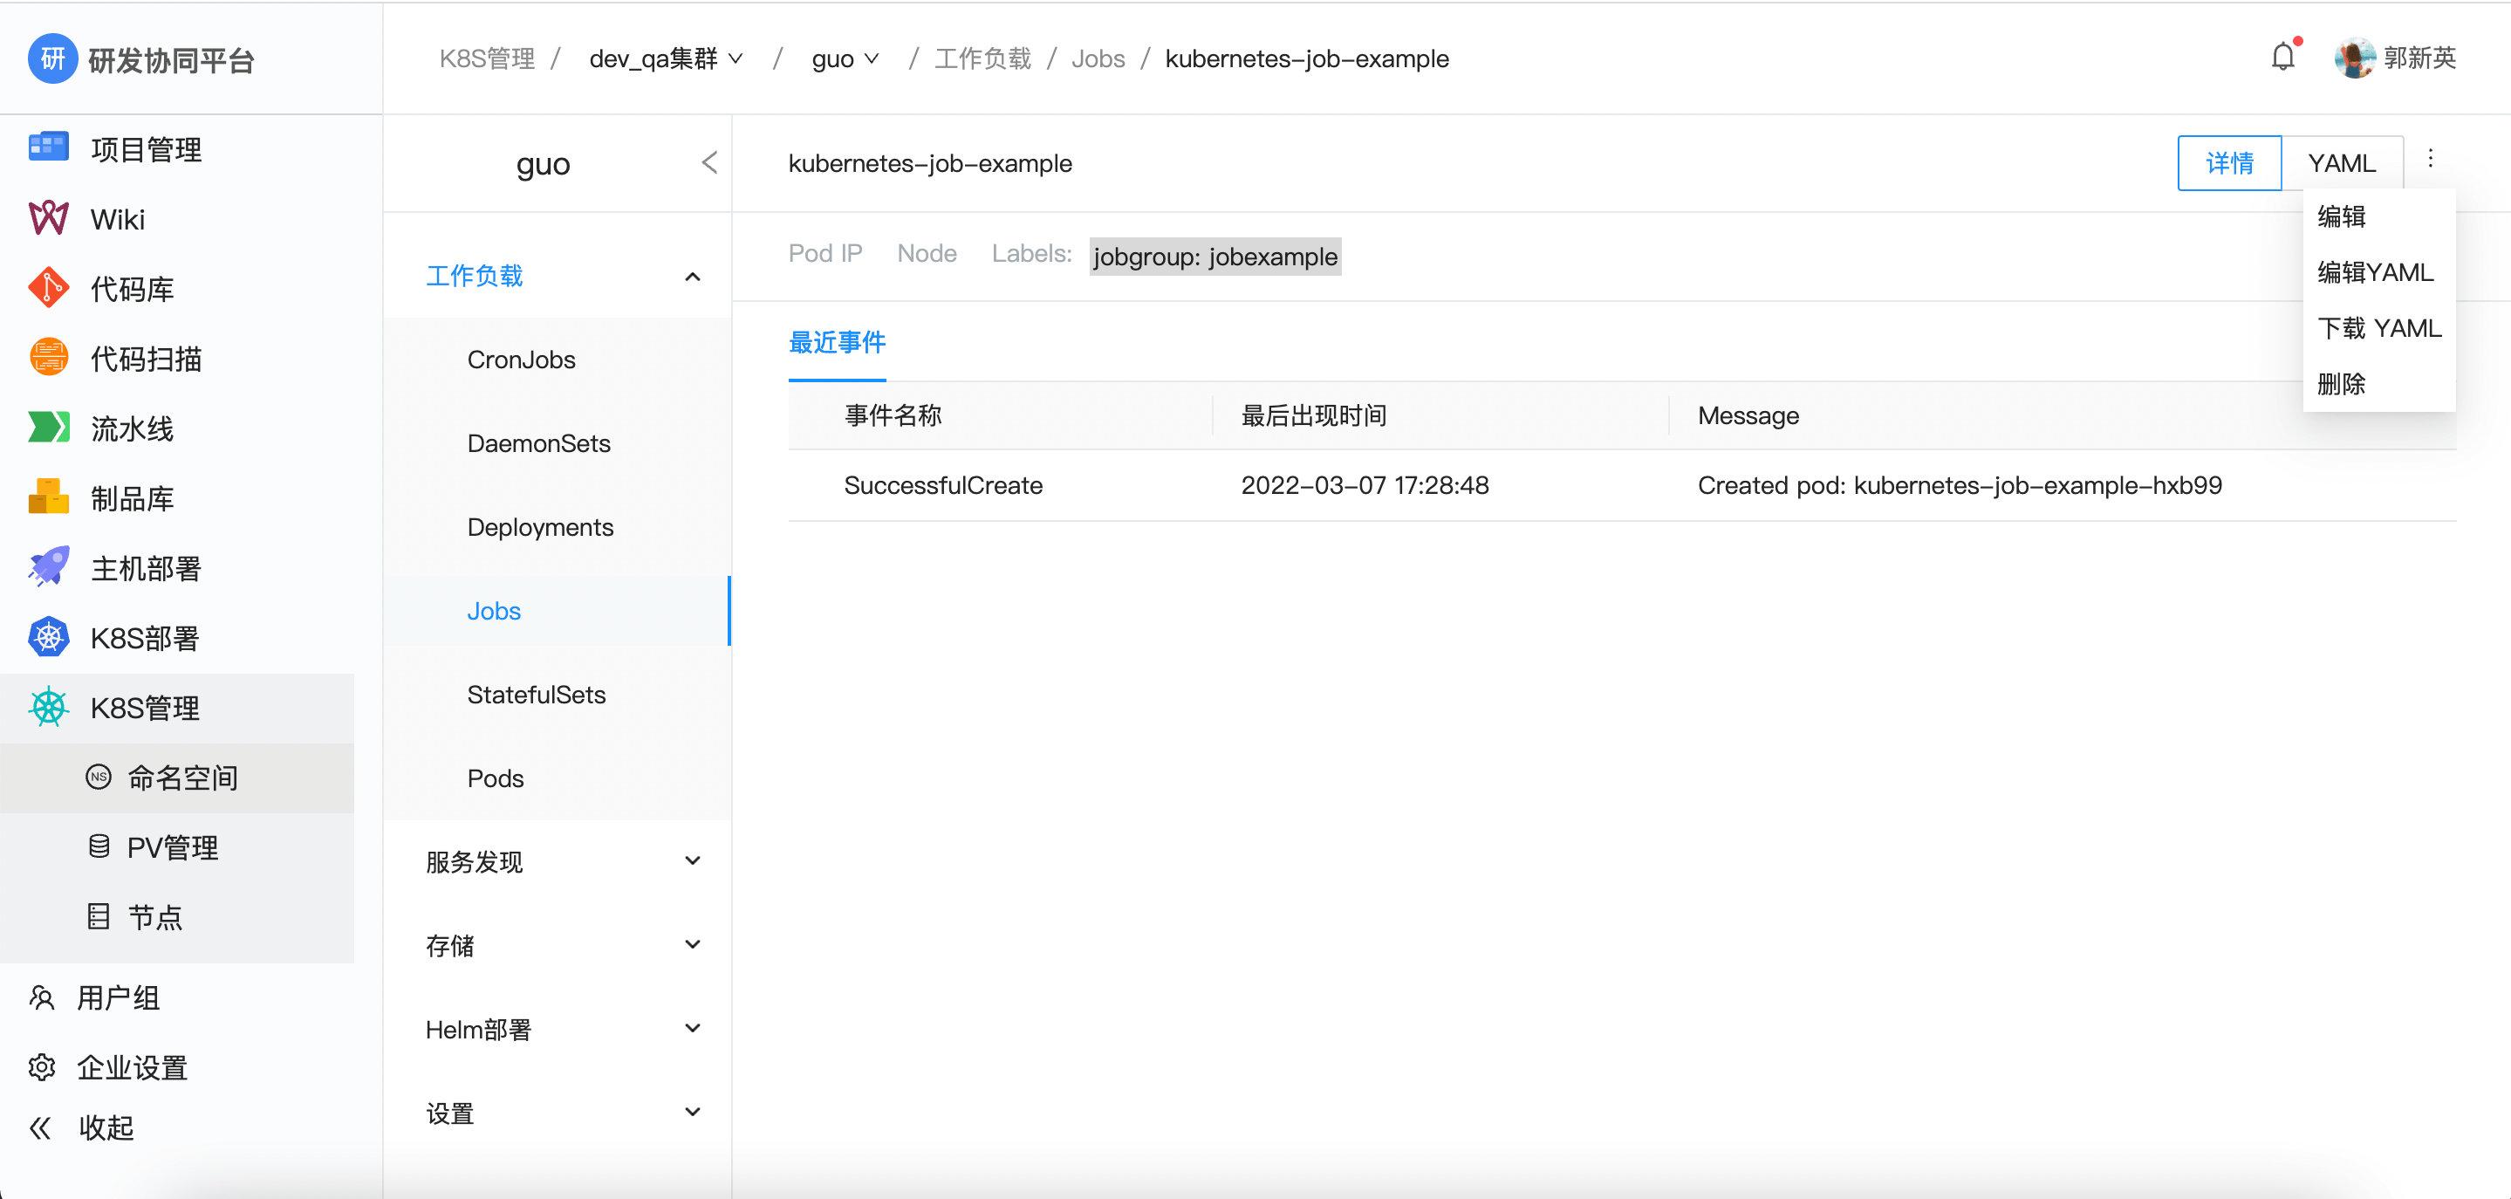Click the 代码库 git icon

(x=48, y=289)
